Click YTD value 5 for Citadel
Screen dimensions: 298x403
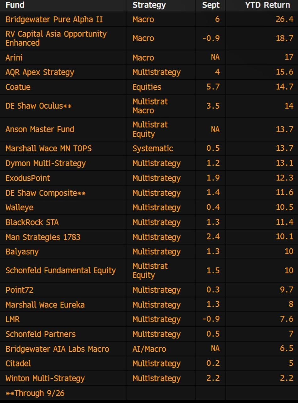[291, 364]
